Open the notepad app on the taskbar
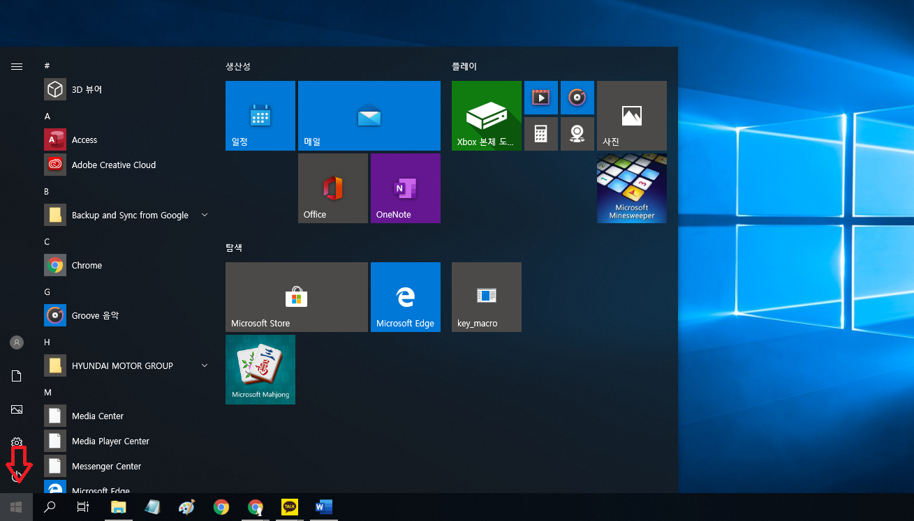Viewport: 914px width, 521px height. click(152, 507)
